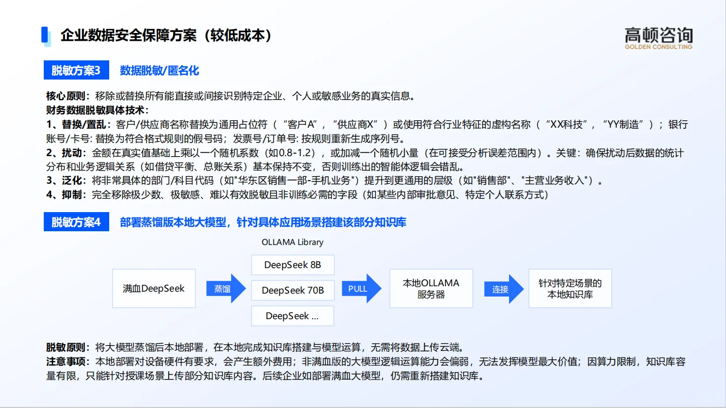Click the blue 连接 arrow
The image size is (726, 408).
click(504, 289)
